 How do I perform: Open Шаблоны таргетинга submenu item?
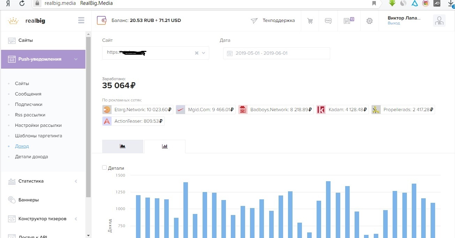tap(38, 136)
